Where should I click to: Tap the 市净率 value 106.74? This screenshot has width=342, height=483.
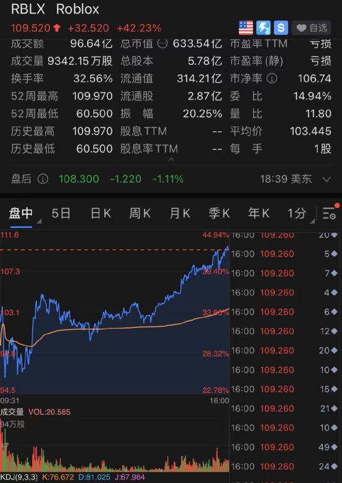(314, 78)
